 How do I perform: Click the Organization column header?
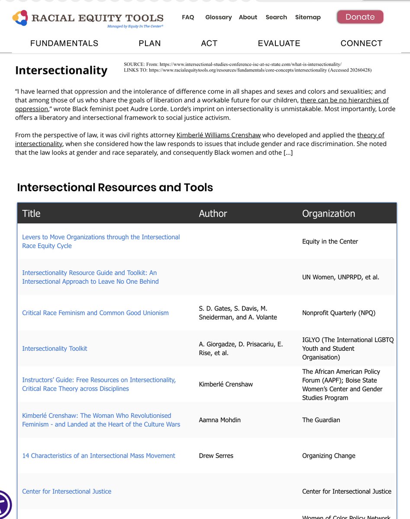point(329,213)
